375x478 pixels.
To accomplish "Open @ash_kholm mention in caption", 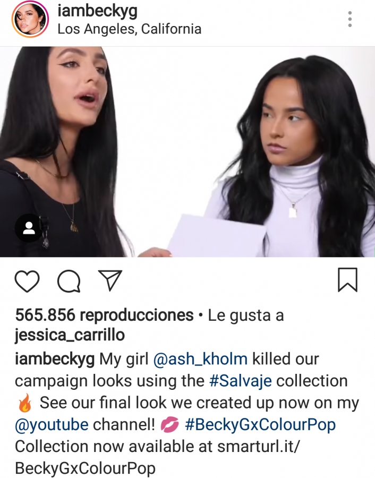I will click(200, 359).
